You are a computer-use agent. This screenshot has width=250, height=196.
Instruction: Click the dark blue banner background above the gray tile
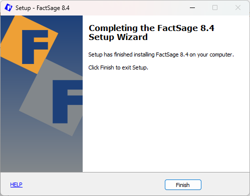tap(70, 41)
